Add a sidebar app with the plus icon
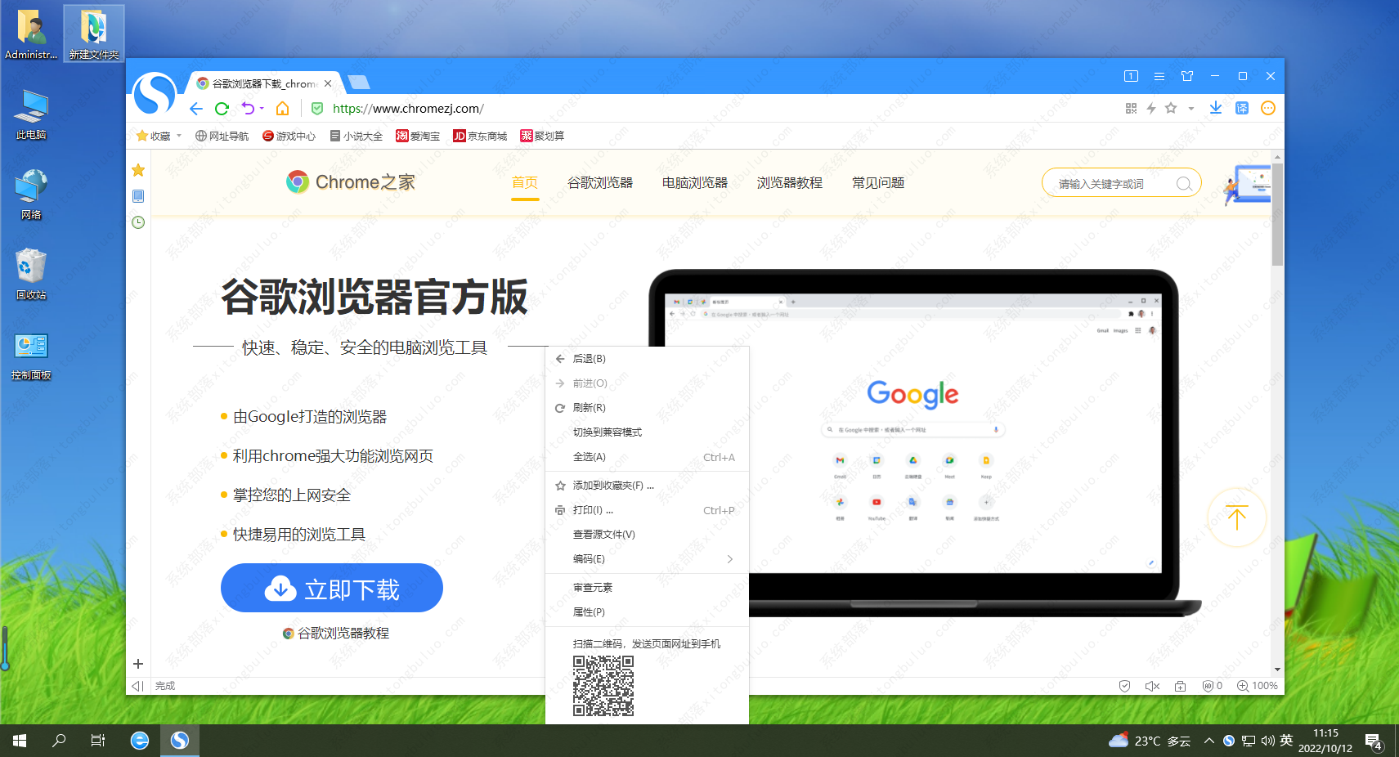The image size is (1399, 757). click(x=138, y=664)
